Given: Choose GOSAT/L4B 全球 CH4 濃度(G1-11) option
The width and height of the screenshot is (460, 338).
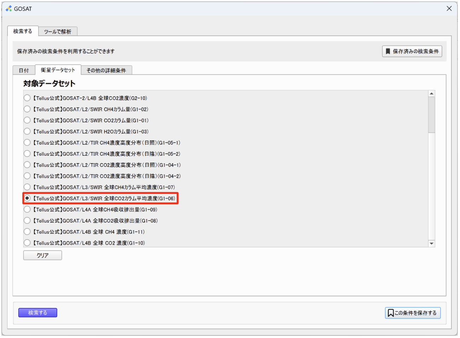Looking at the screenshot, I should [27, 232].
